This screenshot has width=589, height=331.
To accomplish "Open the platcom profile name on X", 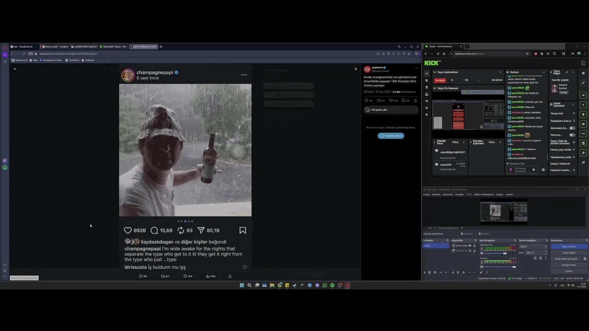I will tap(377, 68).
